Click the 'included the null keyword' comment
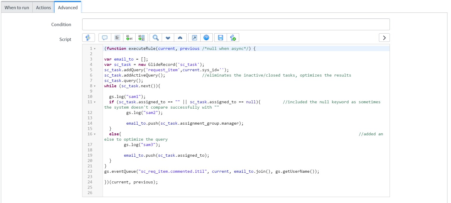Viewport: 451px width, 203px height. 331,102
